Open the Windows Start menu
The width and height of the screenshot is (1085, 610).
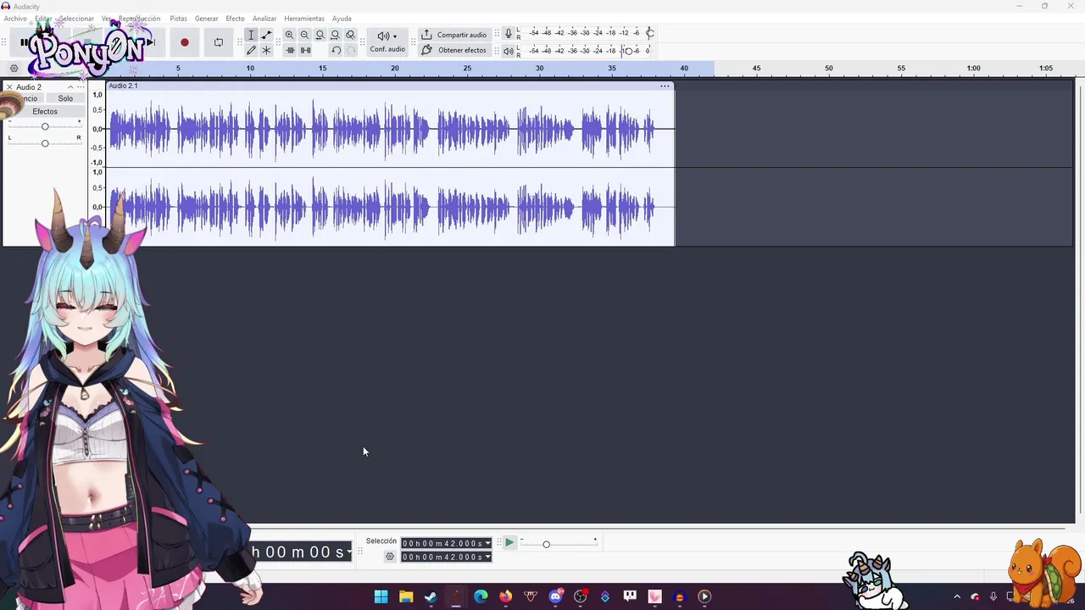click(381, 596)
